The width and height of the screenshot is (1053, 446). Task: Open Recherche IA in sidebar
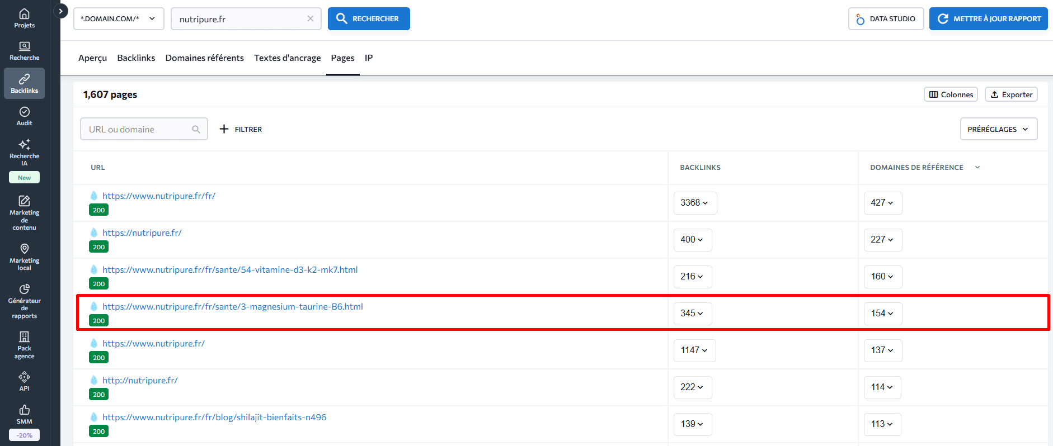point(24,152)
